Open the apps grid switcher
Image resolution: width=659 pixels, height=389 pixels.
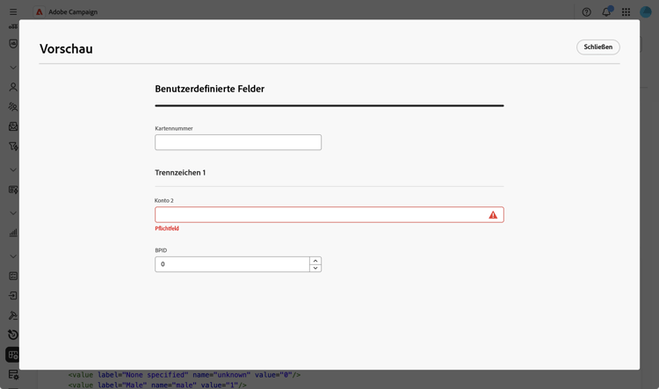(626, 12)
